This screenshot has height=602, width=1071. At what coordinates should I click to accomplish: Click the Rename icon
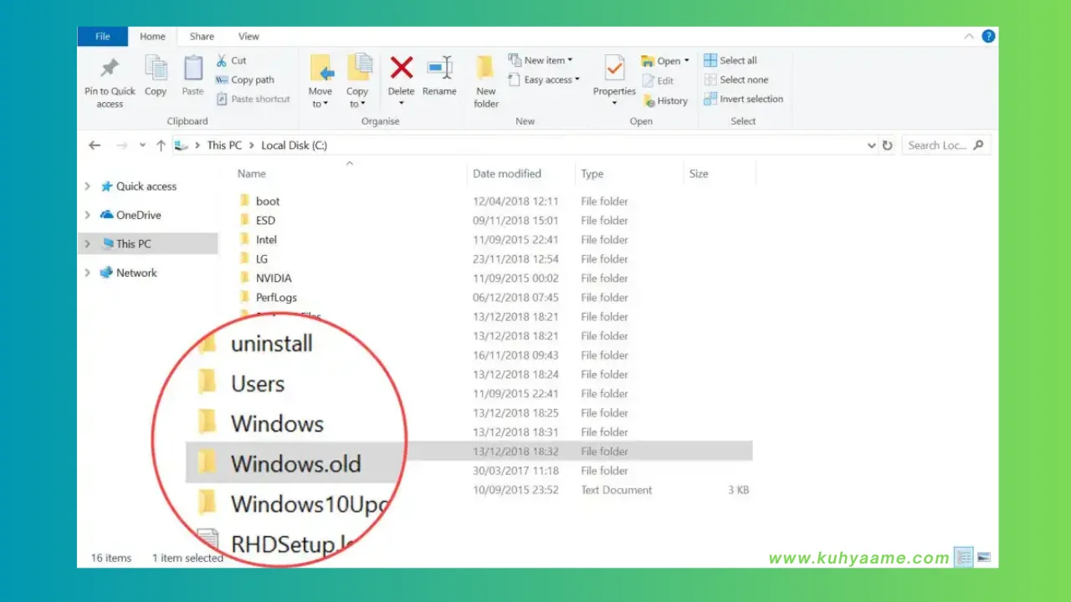(x=439, y=68)
